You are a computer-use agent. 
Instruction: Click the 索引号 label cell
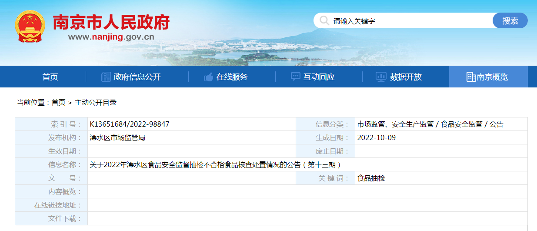pos(51,124)
